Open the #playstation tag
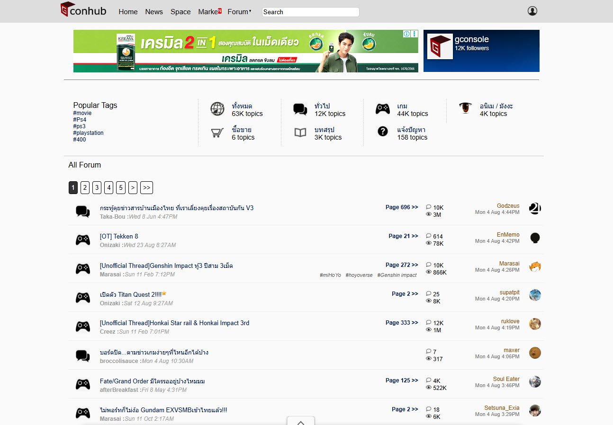This screenshot has height=425, width=613. 88,133
